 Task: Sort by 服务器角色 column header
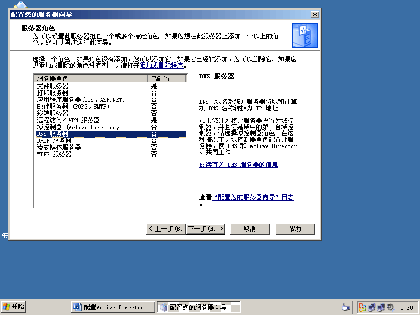point(91,78)
